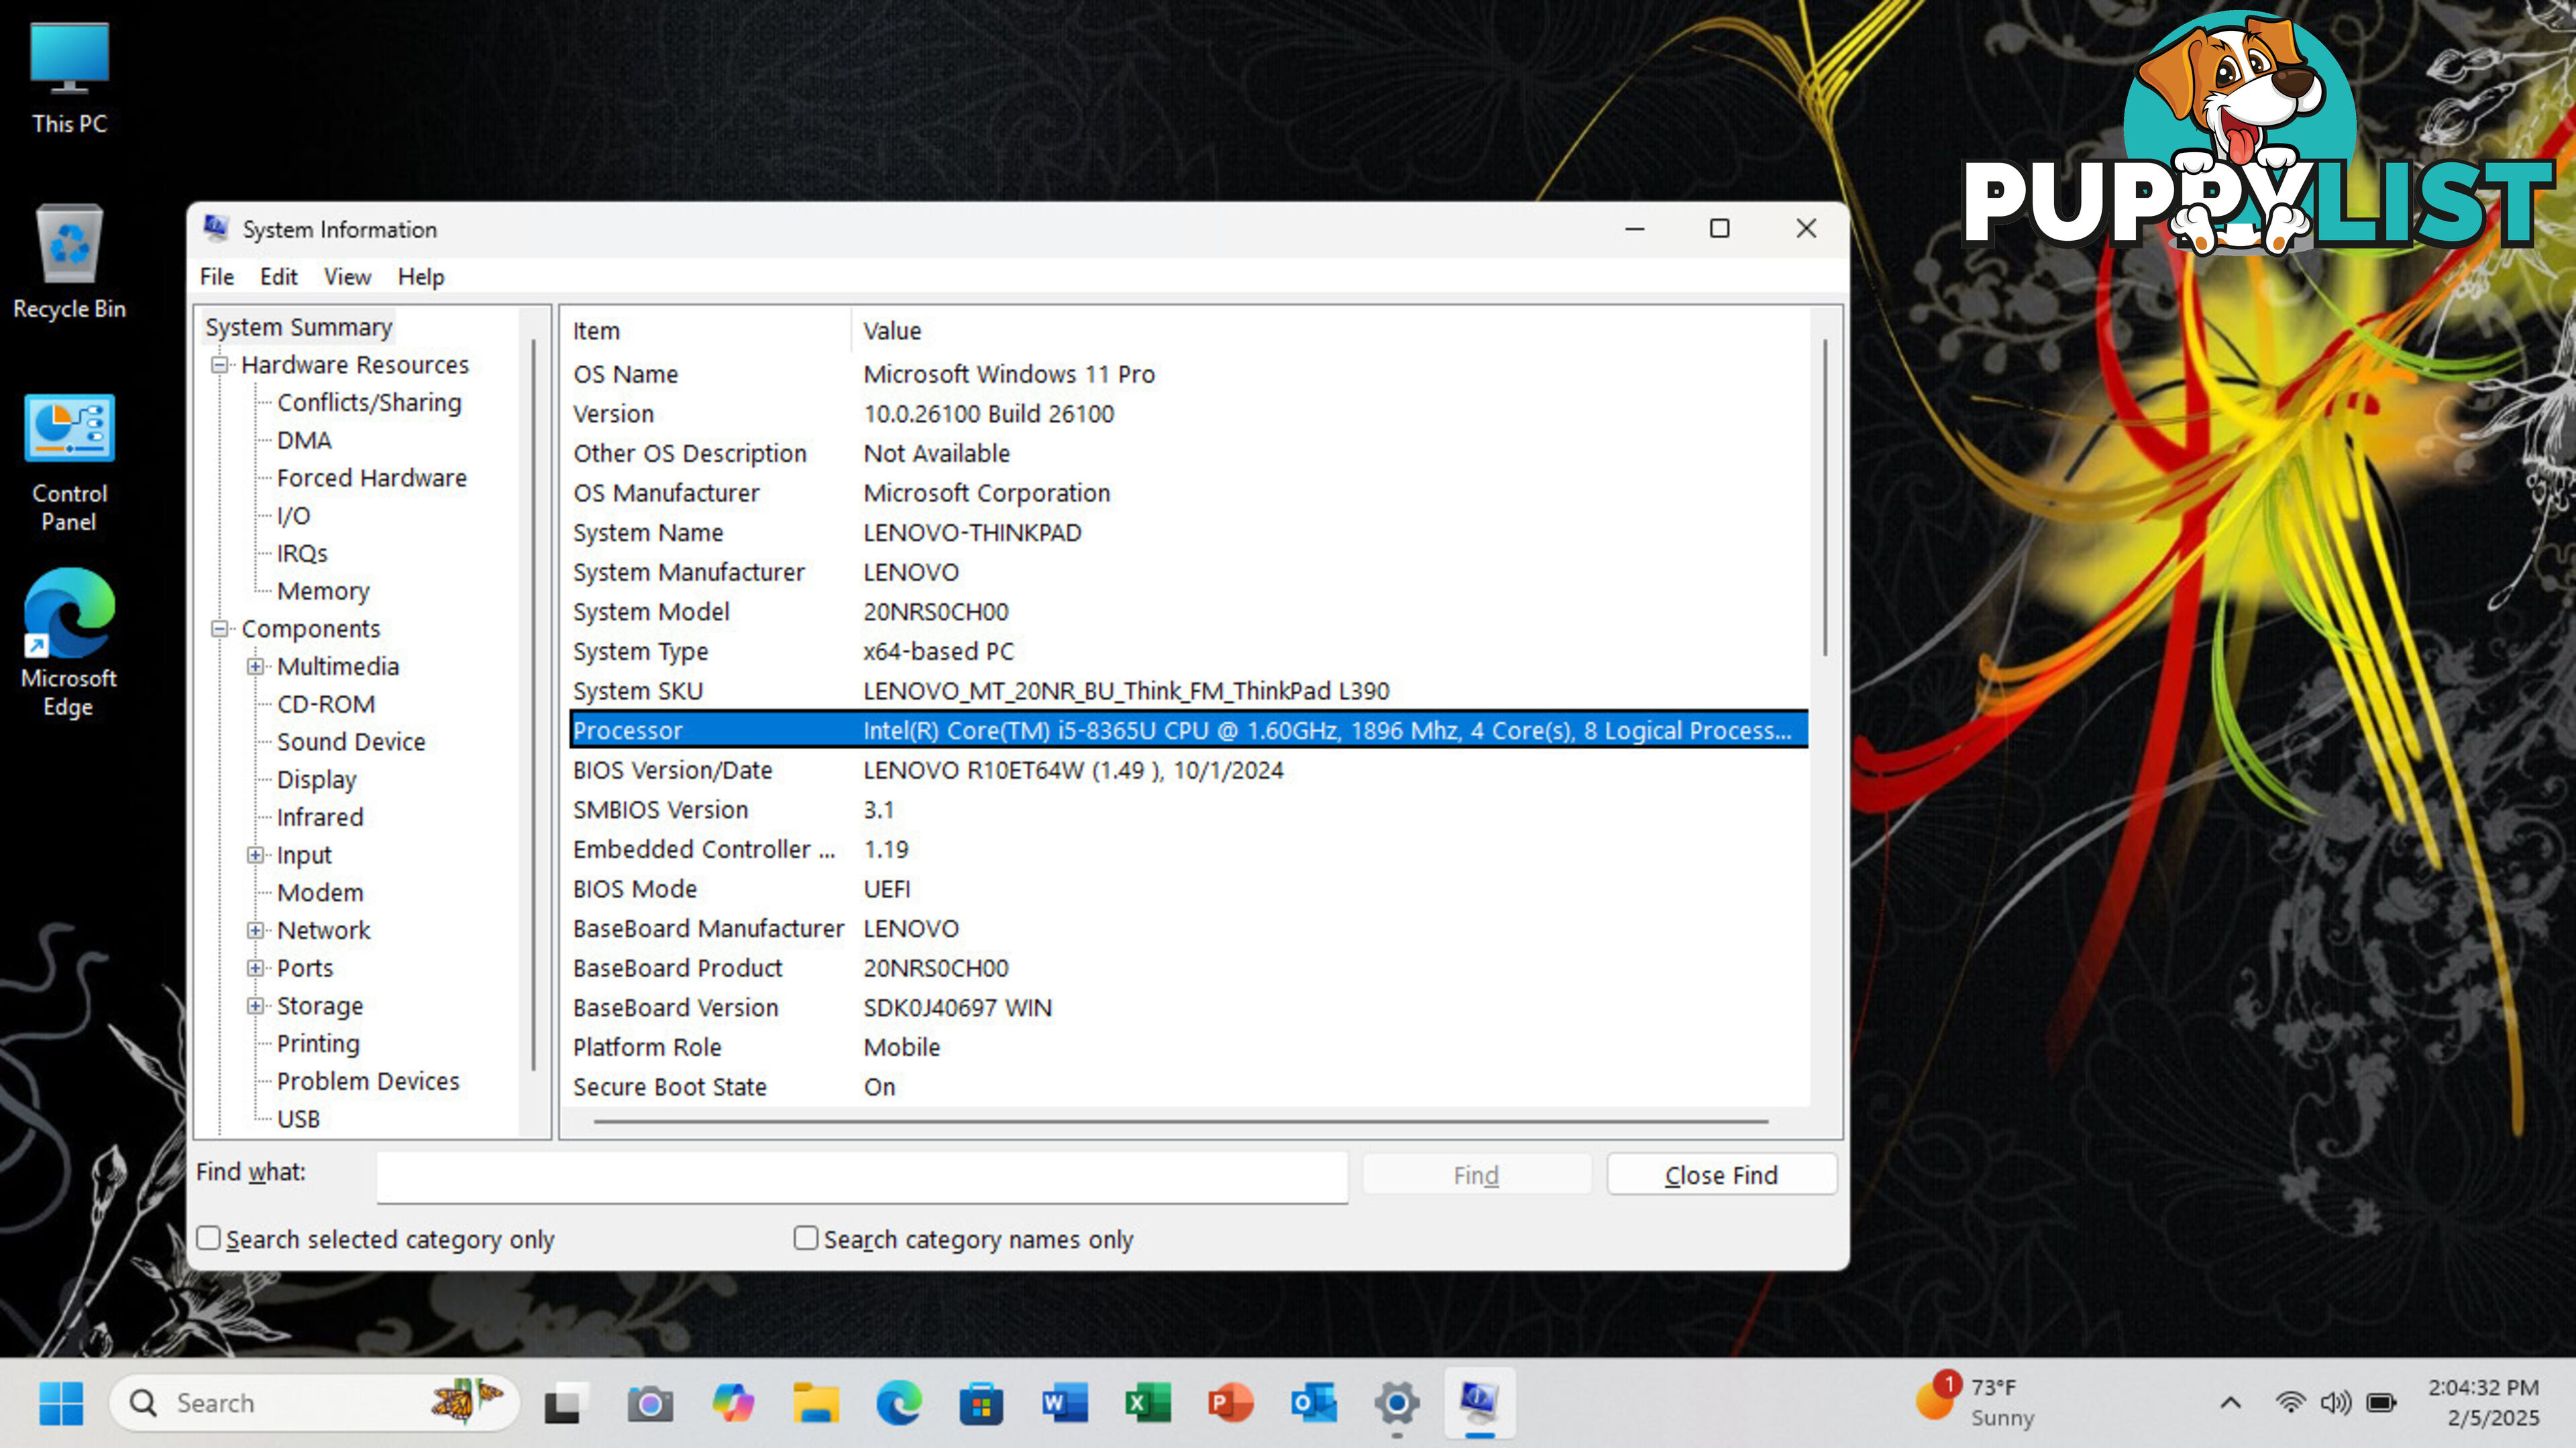This screenshot has width=2576, height=1448.
Task: Click the Close Find button
Action: [1721, 1175]
